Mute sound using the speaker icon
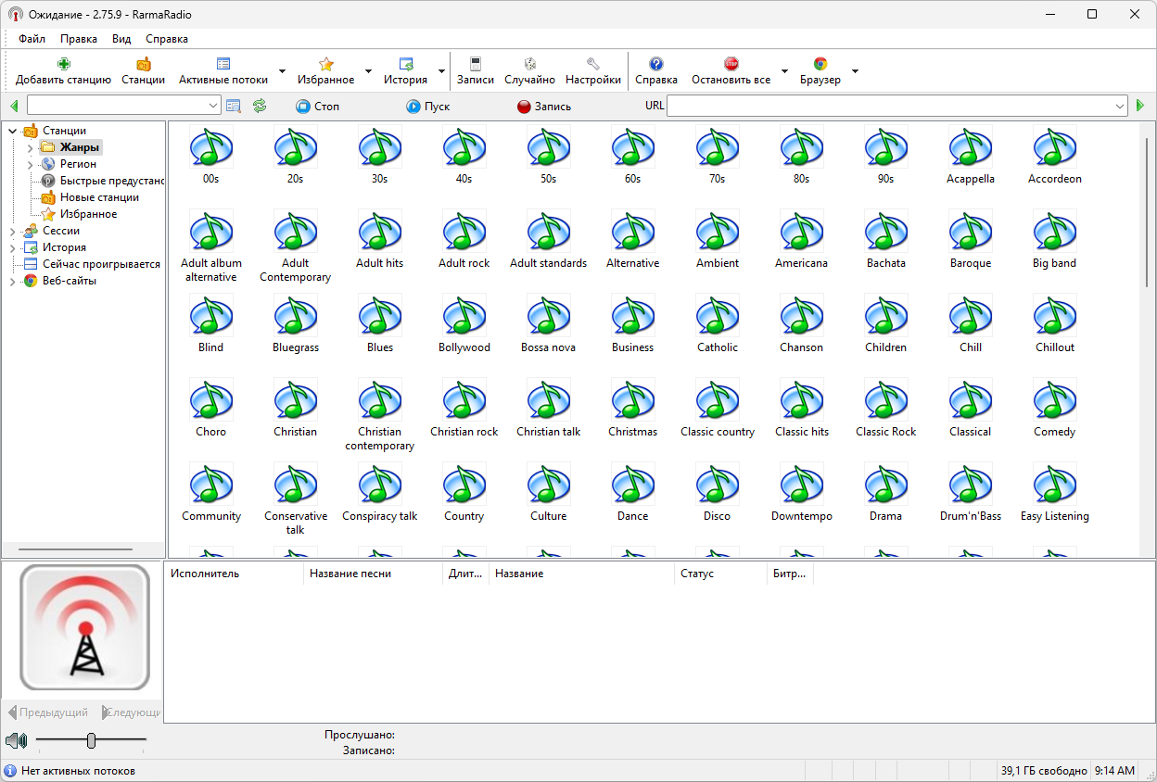This screenshot has width=1157, height=782. (15, 741)
